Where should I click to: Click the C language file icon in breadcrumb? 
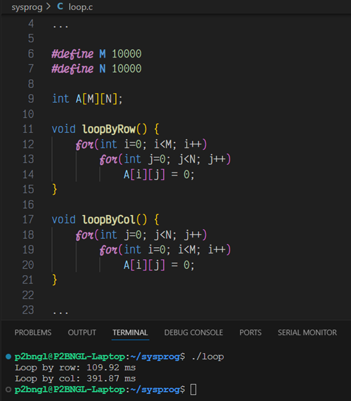(x=60, y=6)
